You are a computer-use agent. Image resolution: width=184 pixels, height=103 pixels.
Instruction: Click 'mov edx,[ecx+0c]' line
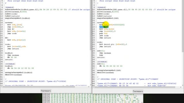[x=16, y=31]
